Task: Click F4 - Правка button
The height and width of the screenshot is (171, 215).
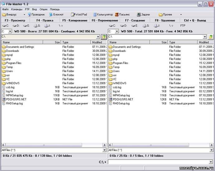Action: click(x=45, y=21)
